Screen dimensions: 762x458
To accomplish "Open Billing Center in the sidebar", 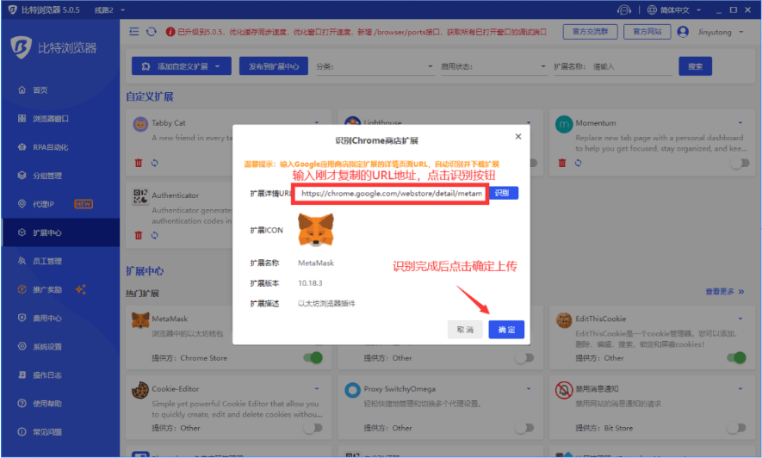I will (x=60, y=319).
